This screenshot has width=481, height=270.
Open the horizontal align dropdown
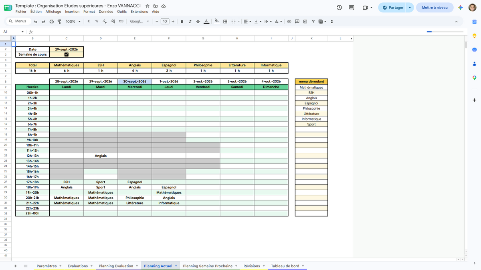[248, 21]
